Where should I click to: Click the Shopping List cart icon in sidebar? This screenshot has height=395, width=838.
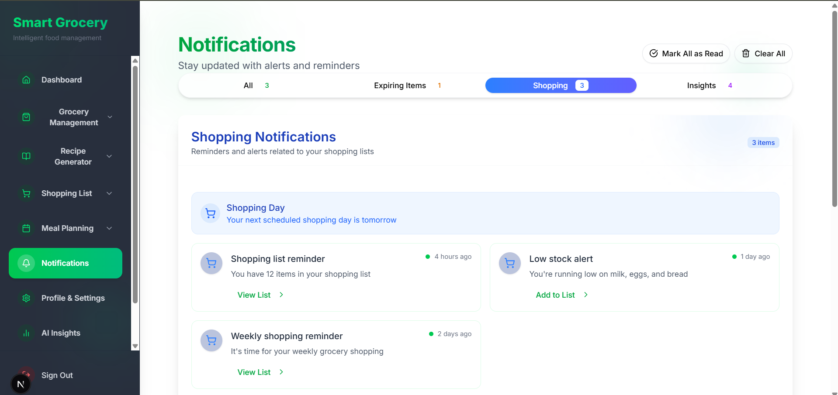tap(26, 193)
